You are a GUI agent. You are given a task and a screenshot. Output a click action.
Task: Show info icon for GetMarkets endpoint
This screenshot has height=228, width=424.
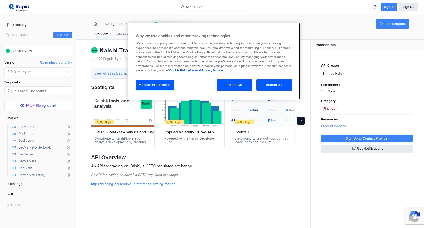pyautogui.click(x=68, y=161)
